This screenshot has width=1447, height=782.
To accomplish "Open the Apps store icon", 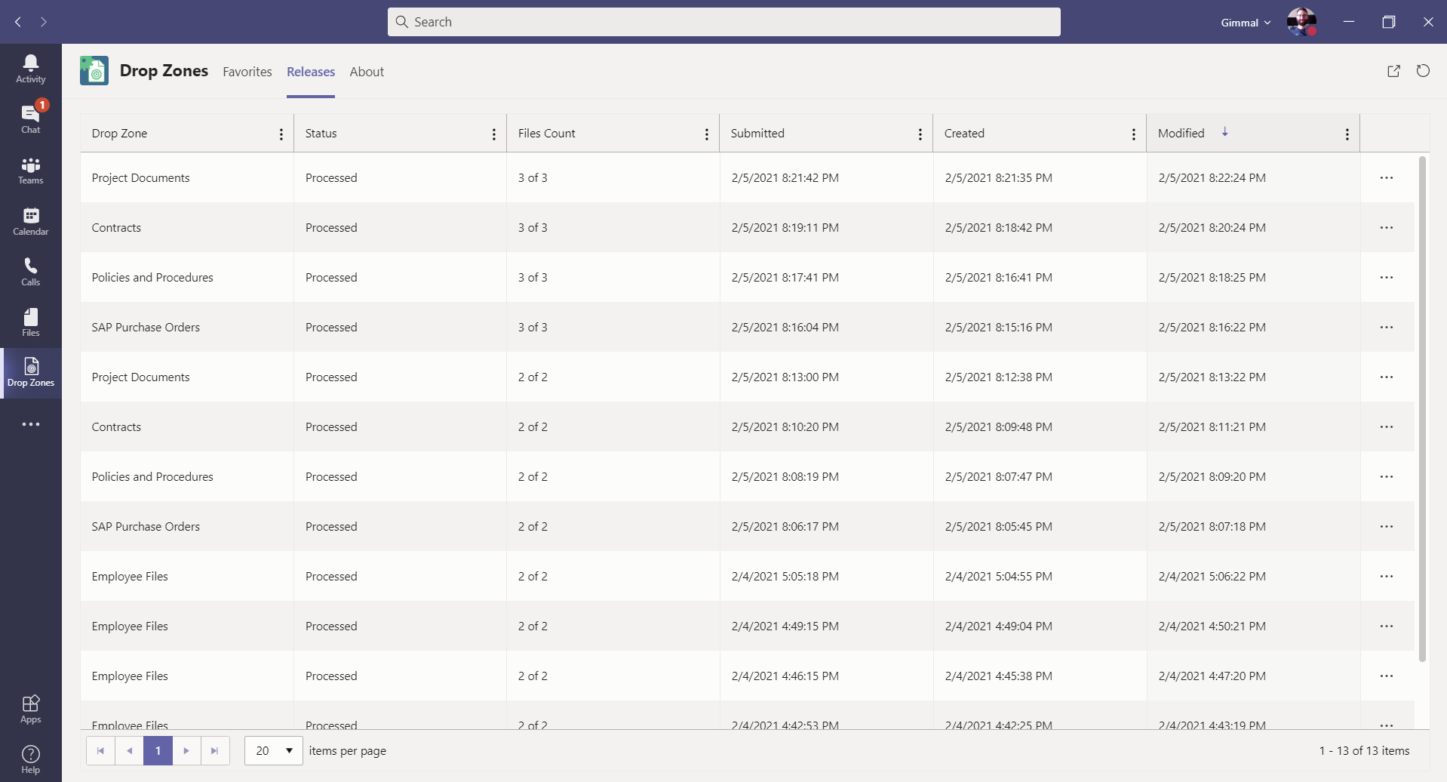I will pyautogui.click(x=30, y=709).
